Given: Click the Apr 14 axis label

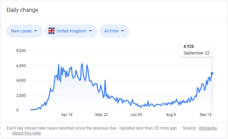Looking at the screenshot, I should coord(67,115).
